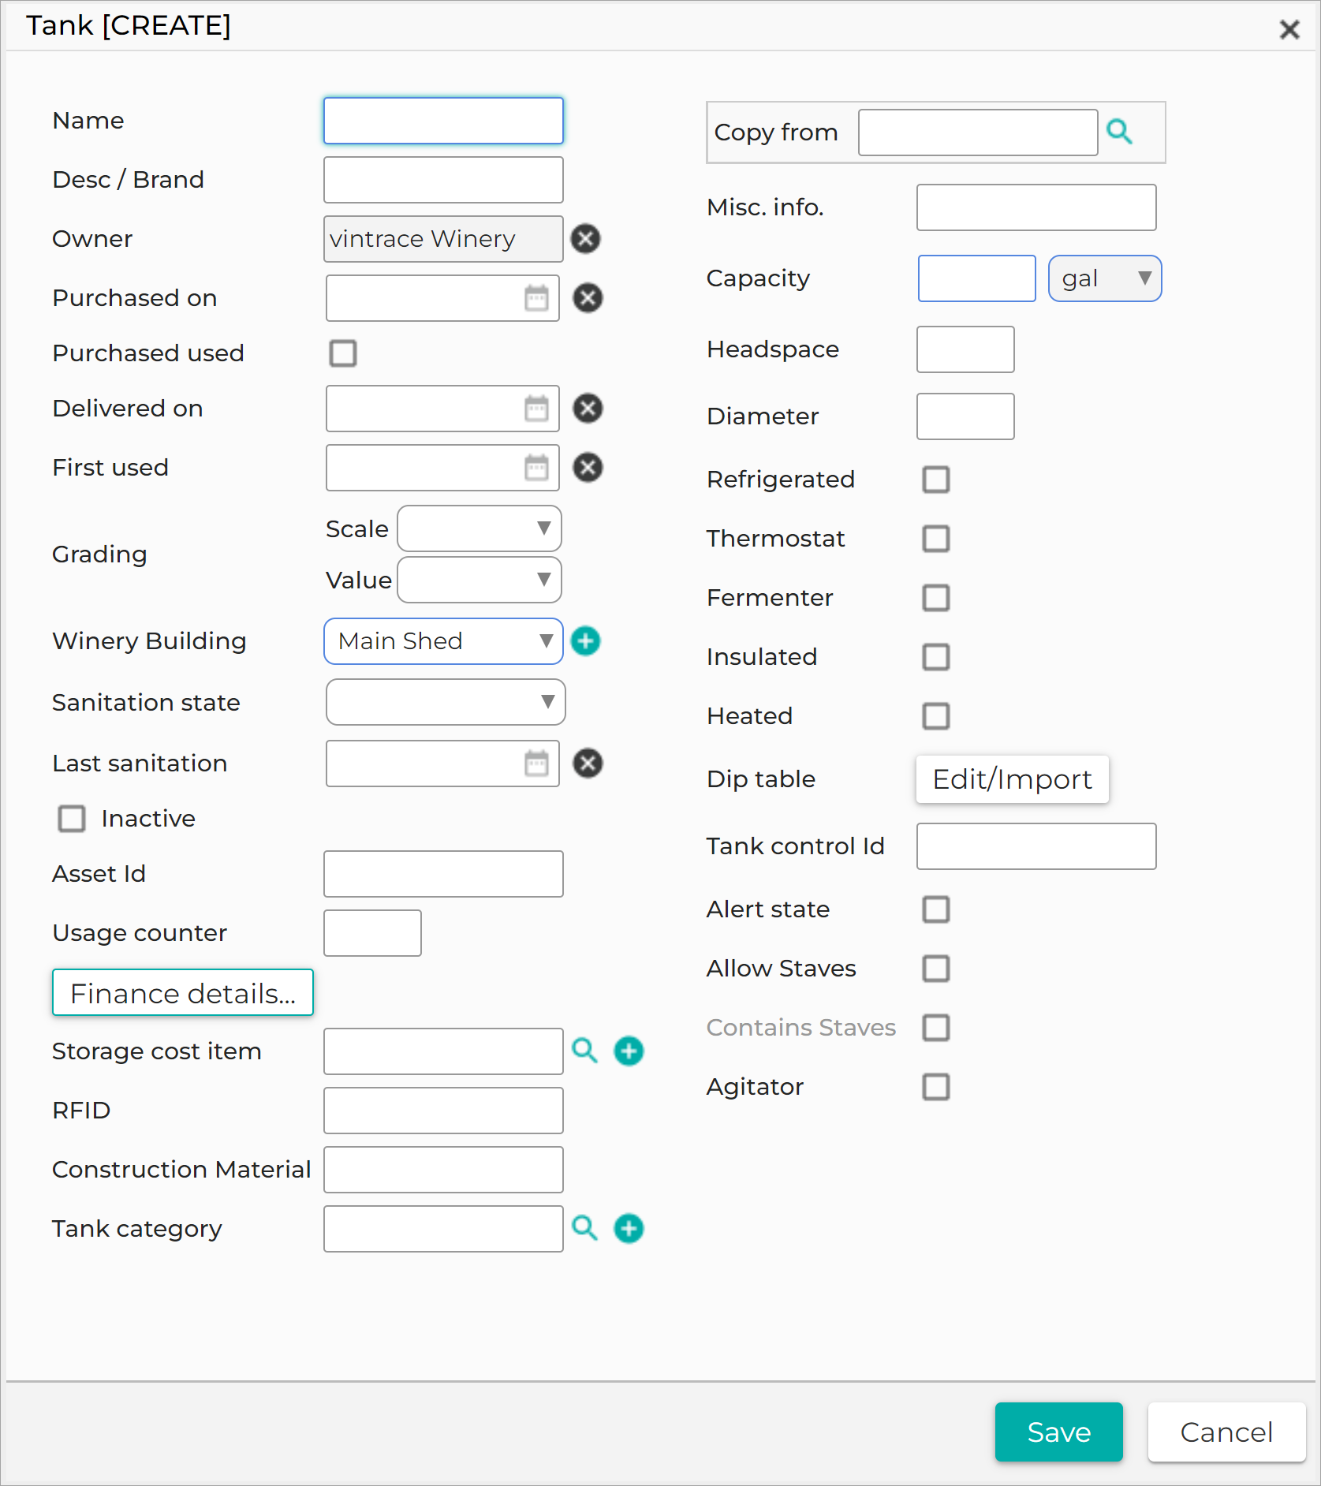The width and height of the screenshot is (1321, 1486).
Task: Click the Construction Material field
Action: coord(443,1170)
